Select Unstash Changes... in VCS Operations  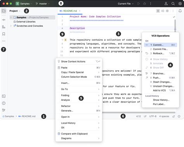(160, 86)
